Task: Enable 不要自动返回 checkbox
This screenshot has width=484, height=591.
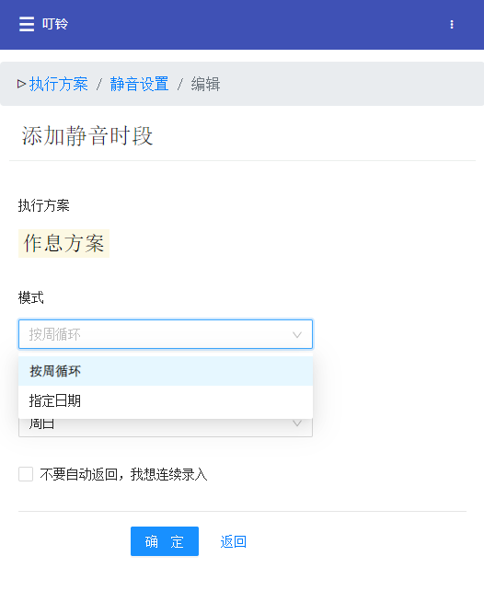Action: [26, 474]
